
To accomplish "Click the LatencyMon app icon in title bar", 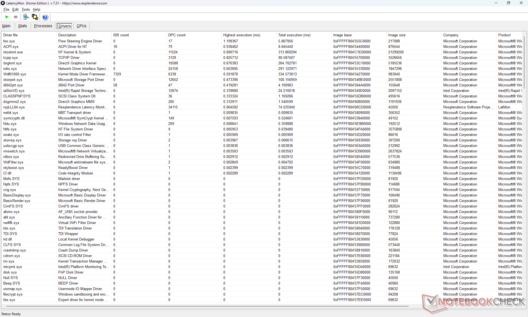I will (3, 3).
